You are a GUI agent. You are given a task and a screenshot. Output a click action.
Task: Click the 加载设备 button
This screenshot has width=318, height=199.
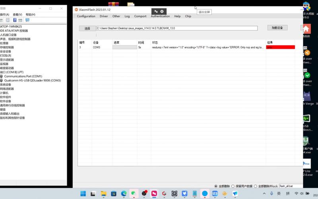tap(277, 28)
